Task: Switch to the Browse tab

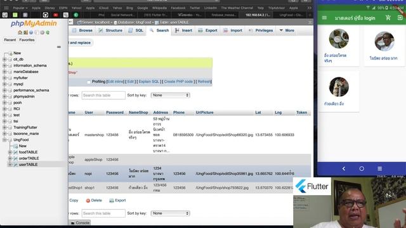Action: tap(82, 30)
